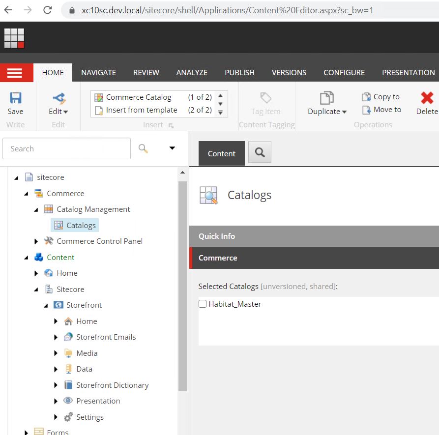Open the Duplicate dropdown
This screenshot has height=435, width=439.
(327, 112)
